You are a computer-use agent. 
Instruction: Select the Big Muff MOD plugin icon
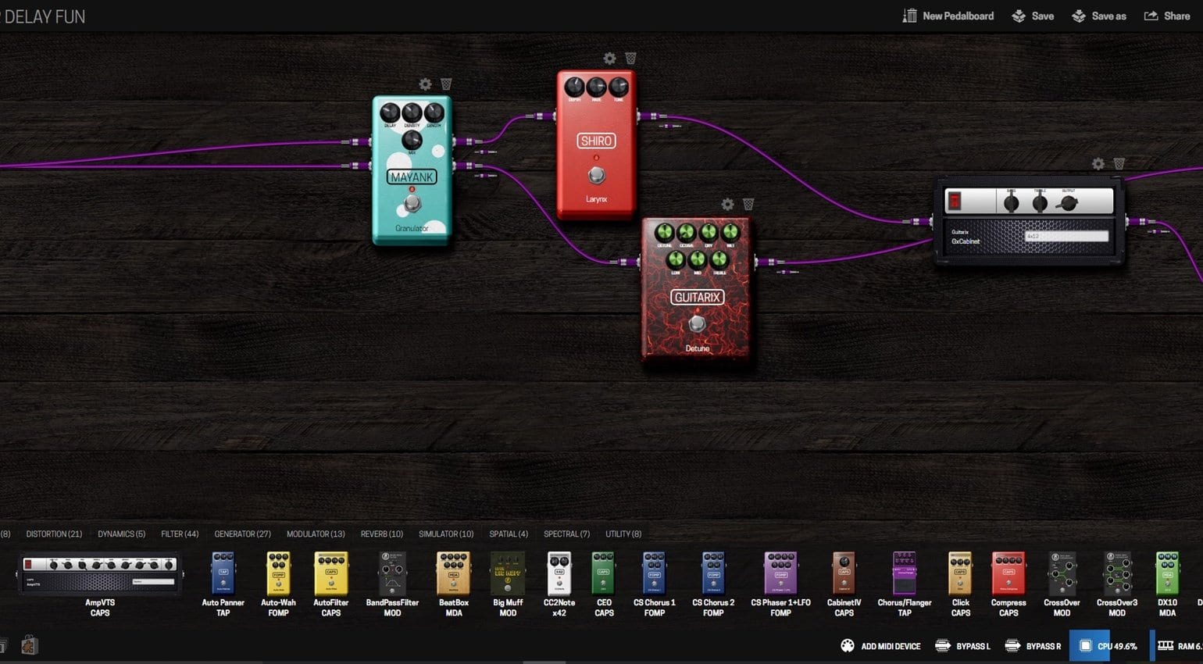[508, 574]
